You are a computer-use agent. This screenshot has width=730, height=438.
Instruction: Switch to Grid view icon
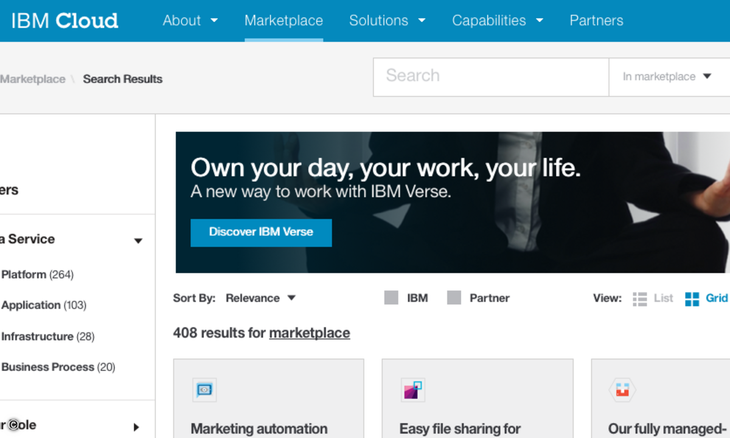[x=692, y=299]
